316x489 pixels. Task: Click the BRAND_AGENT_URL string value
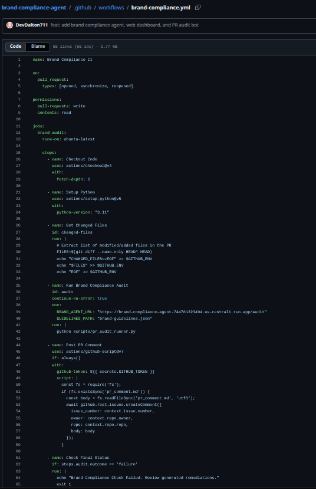pos(182,312)
